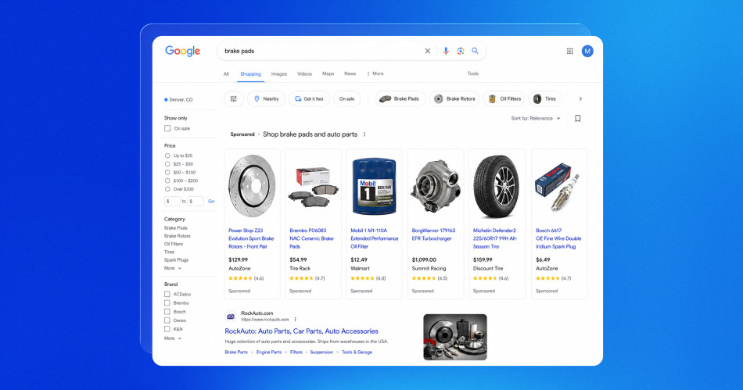Select the Get it fast chip
The width and height of the screenshot is (743, 390).
pyautogui.click(x=309, y=99)
